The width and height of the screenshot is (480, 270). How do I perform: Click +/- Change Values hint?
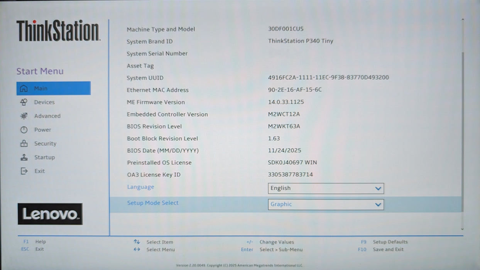coord(270,242)
